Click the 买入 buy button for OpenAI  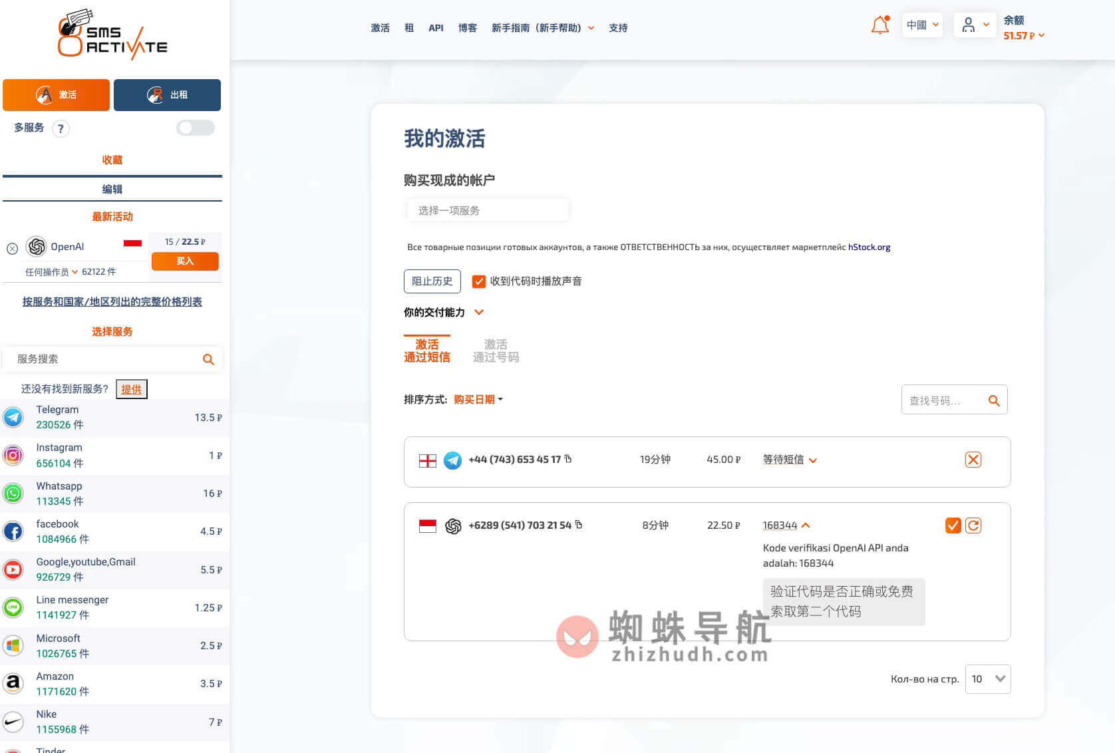(185, 261)
